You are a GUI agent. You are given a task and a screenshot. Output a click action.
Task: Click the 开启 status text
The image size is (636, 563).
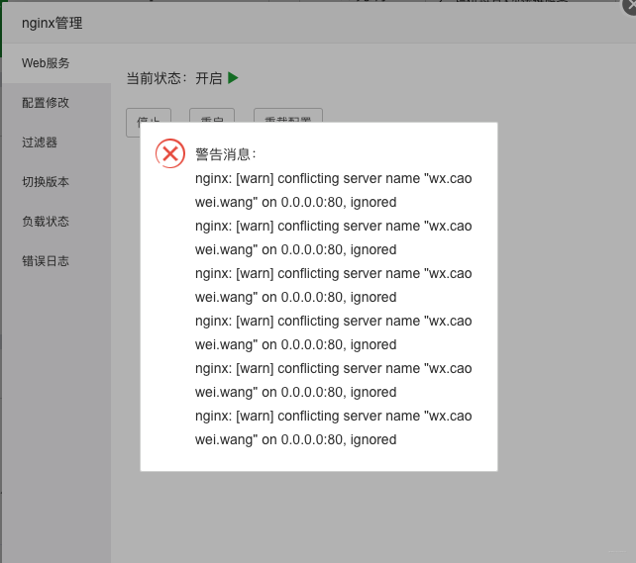[209, 78]
